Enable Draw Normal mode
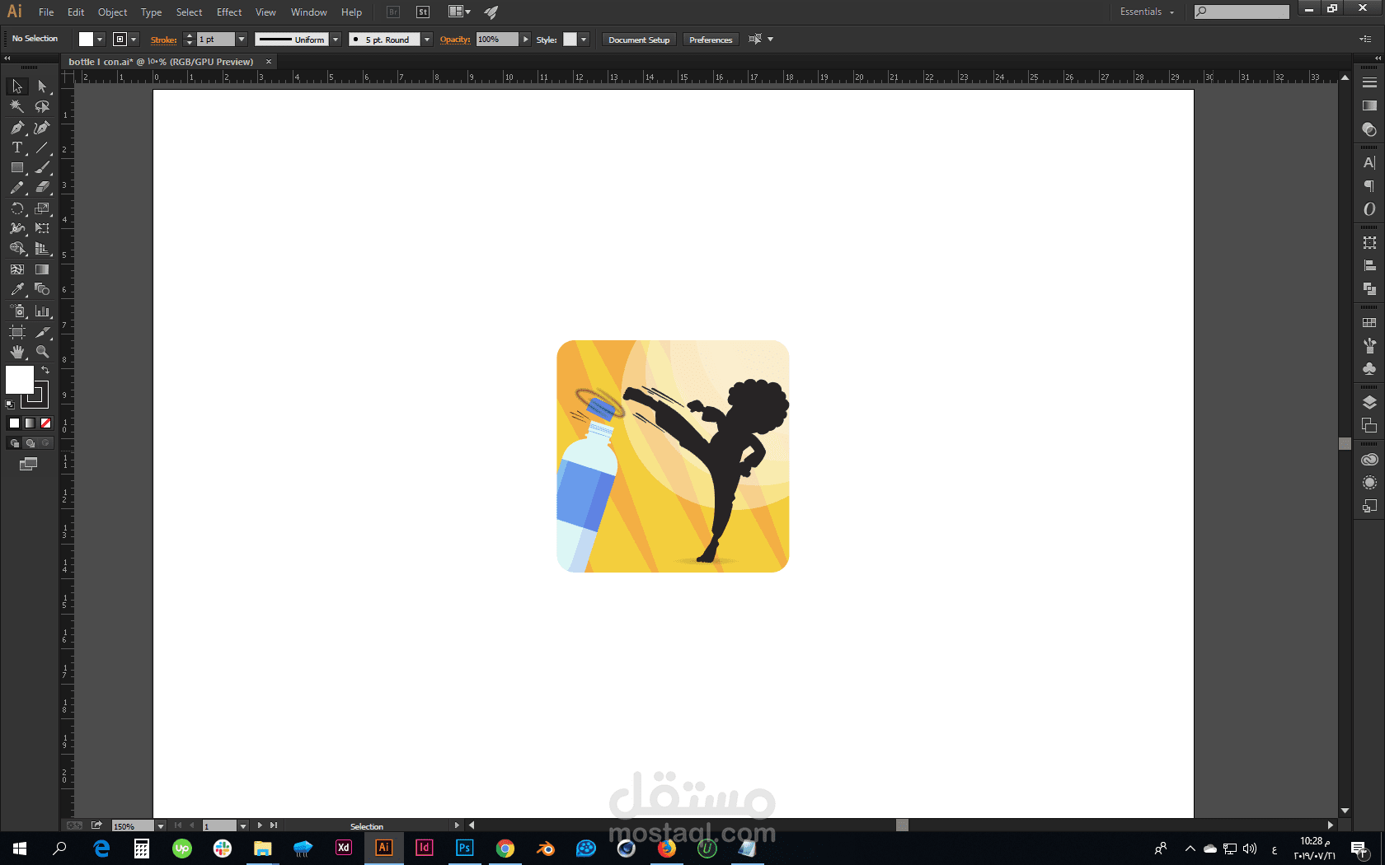Image resolution: width=1385 pixels, height=865 pixels. coord(14,443)
